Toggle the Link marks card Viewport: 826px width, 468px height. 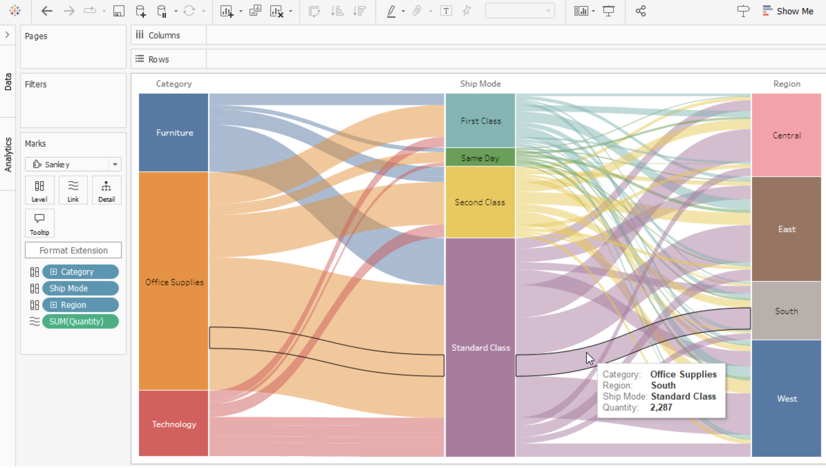pyautogui.click(x=73, y=190)
